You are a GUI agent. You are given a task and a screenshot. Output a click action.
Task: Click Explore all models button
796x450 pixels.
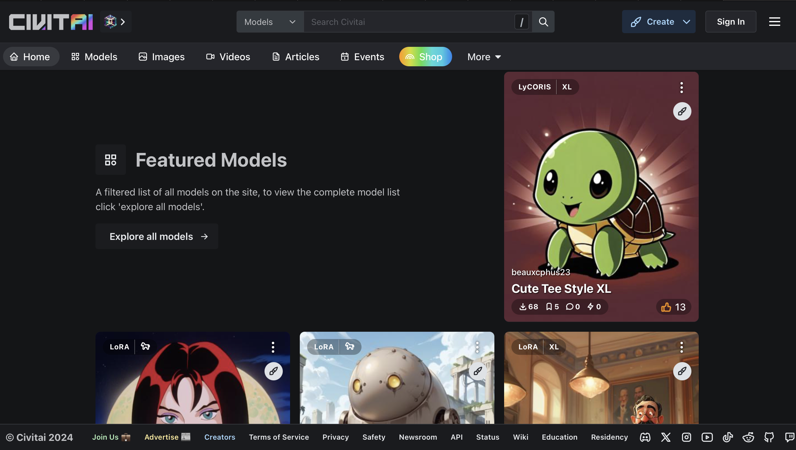(157, 237)
